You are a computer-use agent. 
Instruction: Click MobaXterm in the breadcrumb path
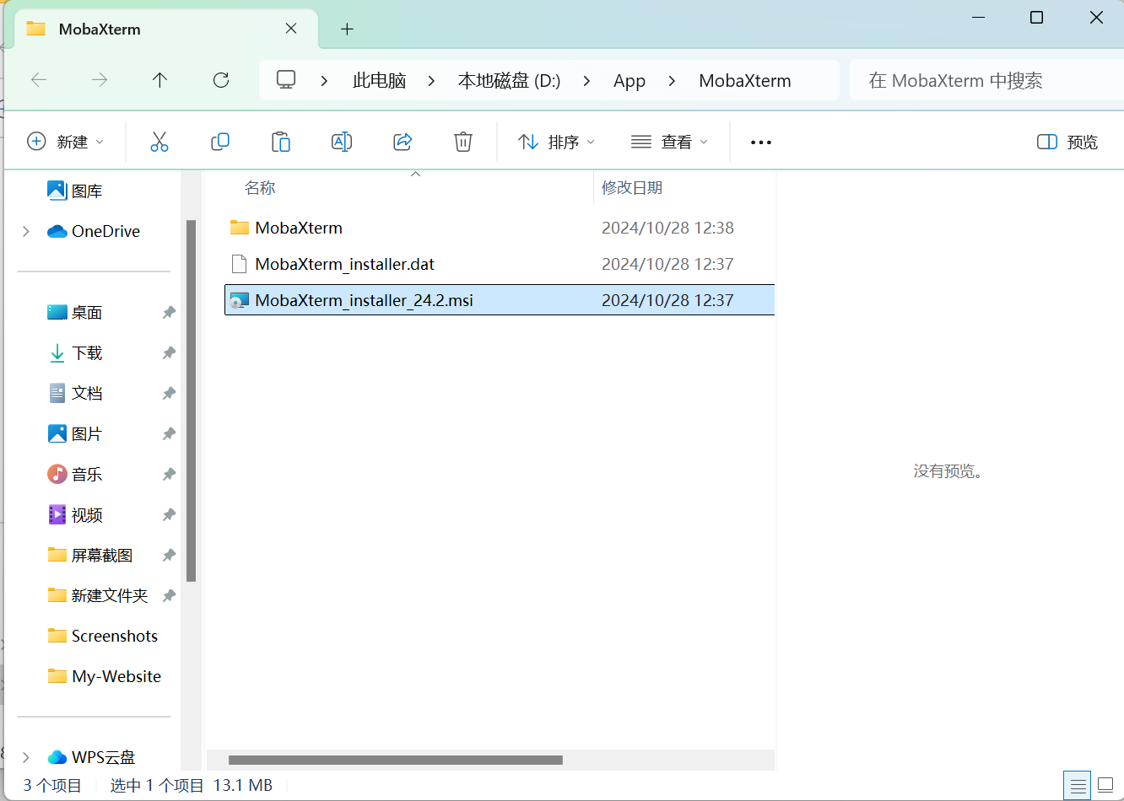tap(745, 81)
